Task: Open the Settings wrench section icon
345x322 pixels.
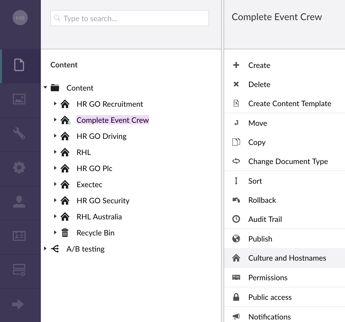Action: point(19,133)
